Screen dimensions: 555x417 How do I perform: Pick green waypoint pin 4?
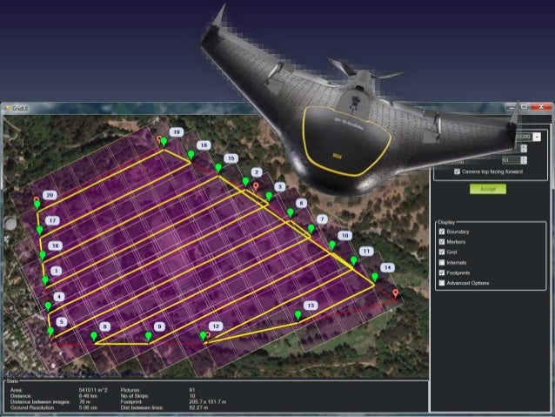point(48,306)
